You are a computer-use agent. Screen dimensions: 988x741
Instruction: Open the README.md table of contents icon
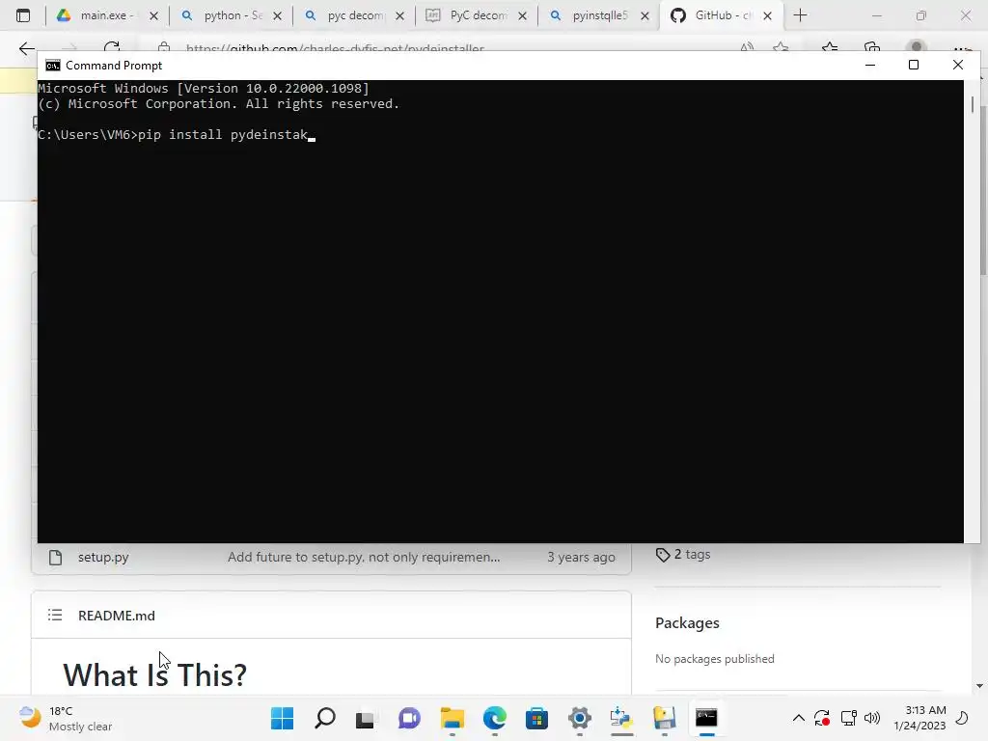(x=55, y=615)
